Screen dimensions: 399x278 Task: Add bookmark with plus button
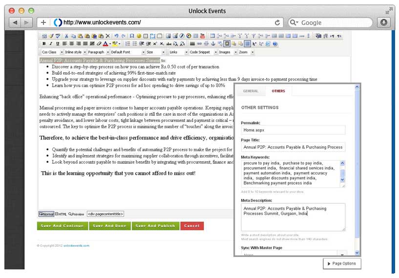[43, 22]
